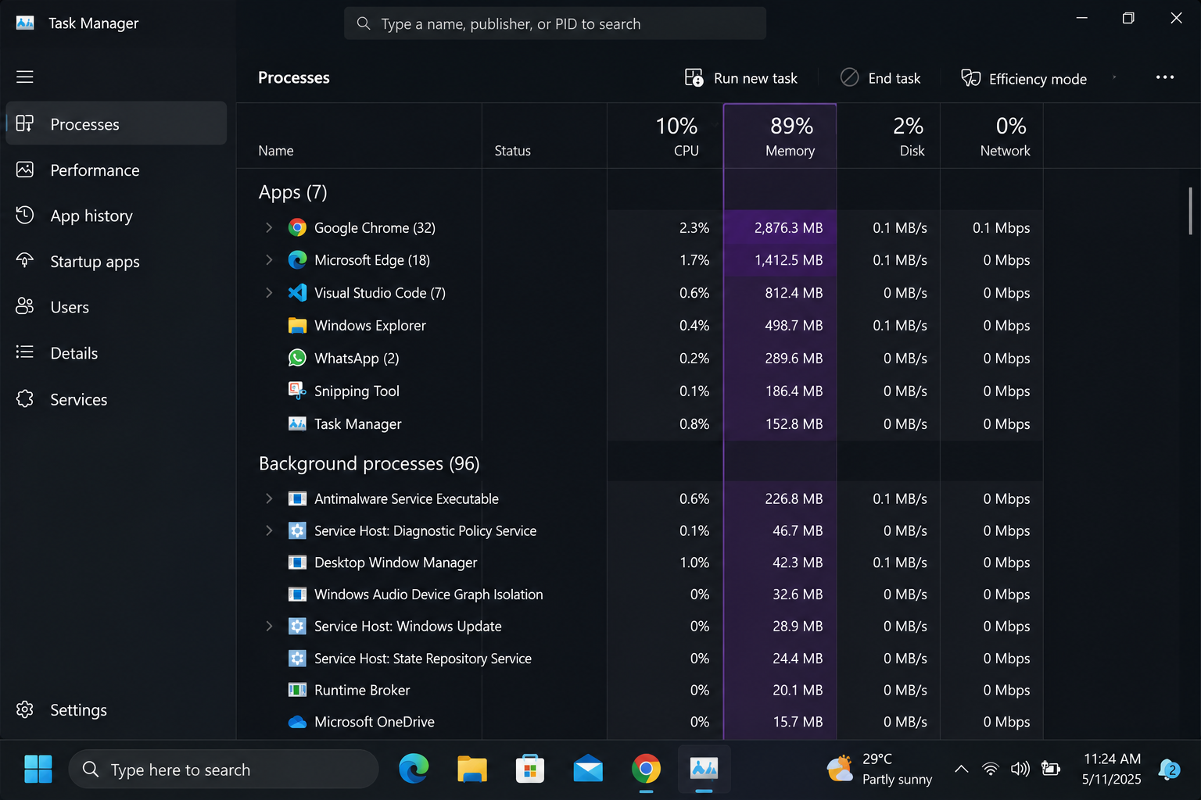Switch to Google Chrome on the taskbar

(x=646, y=770)
